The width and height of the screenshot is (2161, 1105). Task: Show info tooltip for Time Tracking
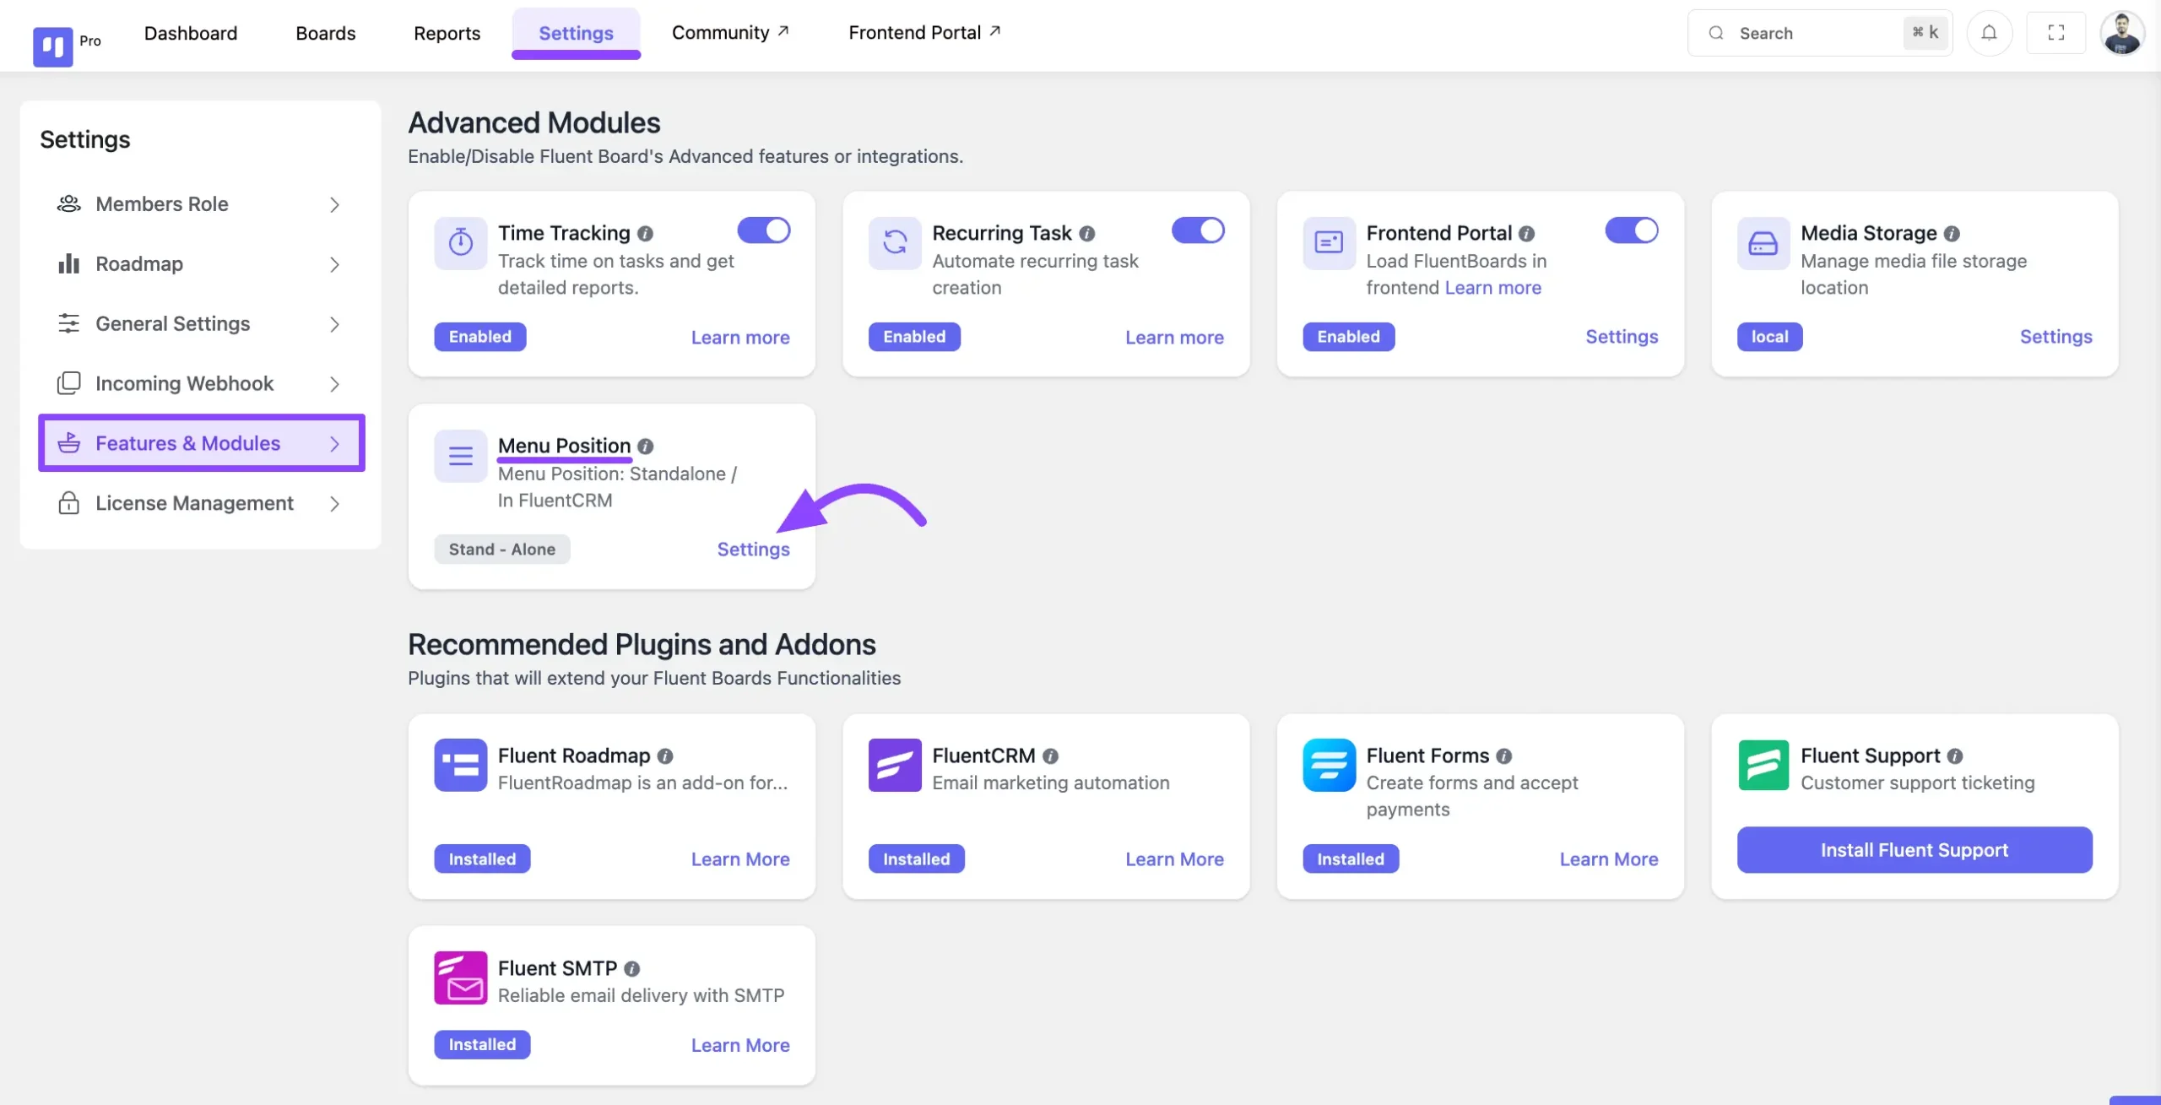coord(646,234)
